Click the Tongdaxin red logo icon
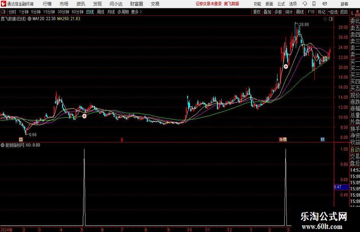The width and height of the screenshot is (360, 232). (x=3, y=4)
